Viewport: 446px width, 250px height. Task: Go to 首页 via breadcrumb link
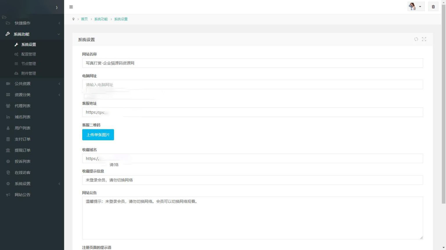click(84, 19)
